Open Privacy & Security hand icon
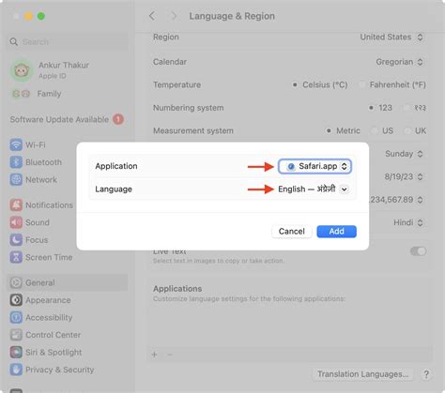 click(16, 370)
